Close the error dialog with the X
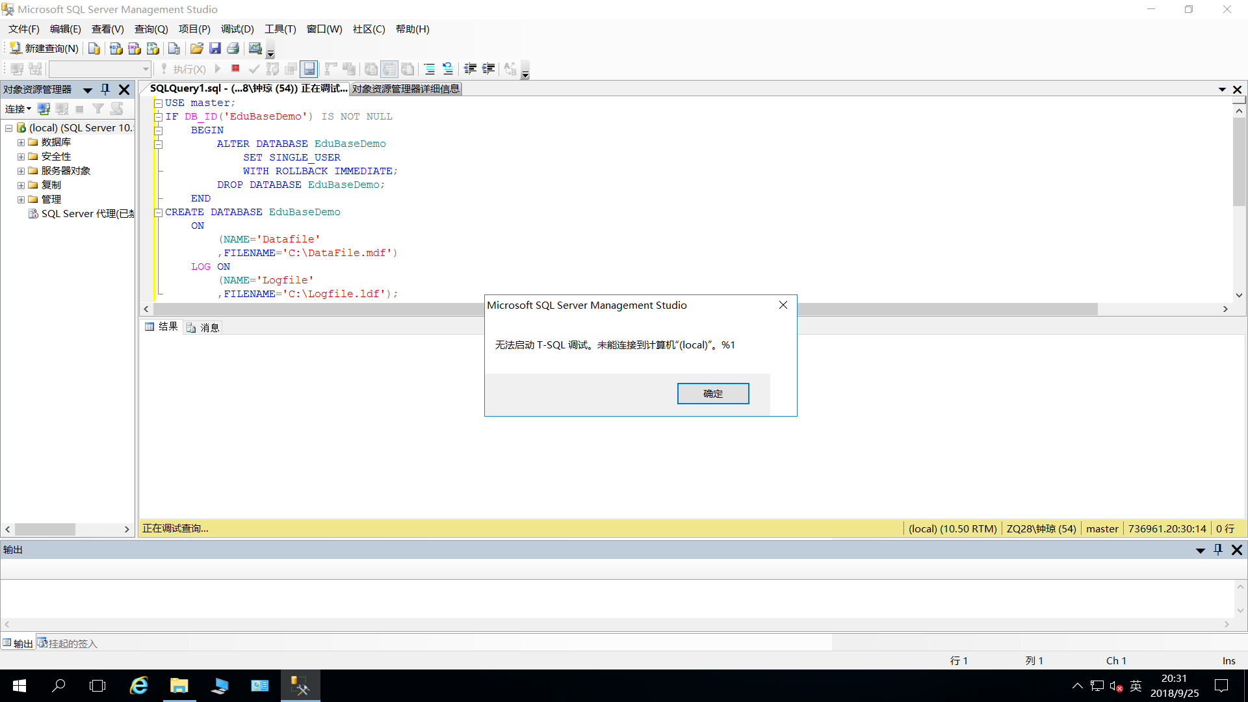This screenshot has height=702, width=1248. tap(783, 305)
